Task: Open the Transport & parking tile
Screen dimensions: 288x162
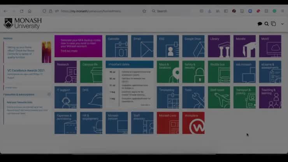Action: [244, 97]
